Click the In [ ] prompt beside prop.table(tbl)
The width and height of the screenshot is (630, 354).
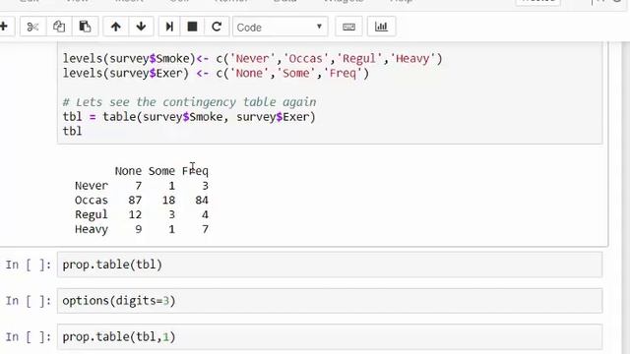(29, 265)
